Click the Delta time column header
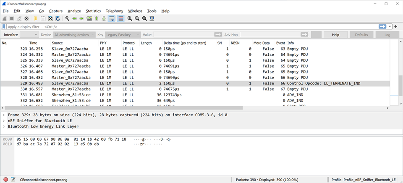 coord(189,43)
